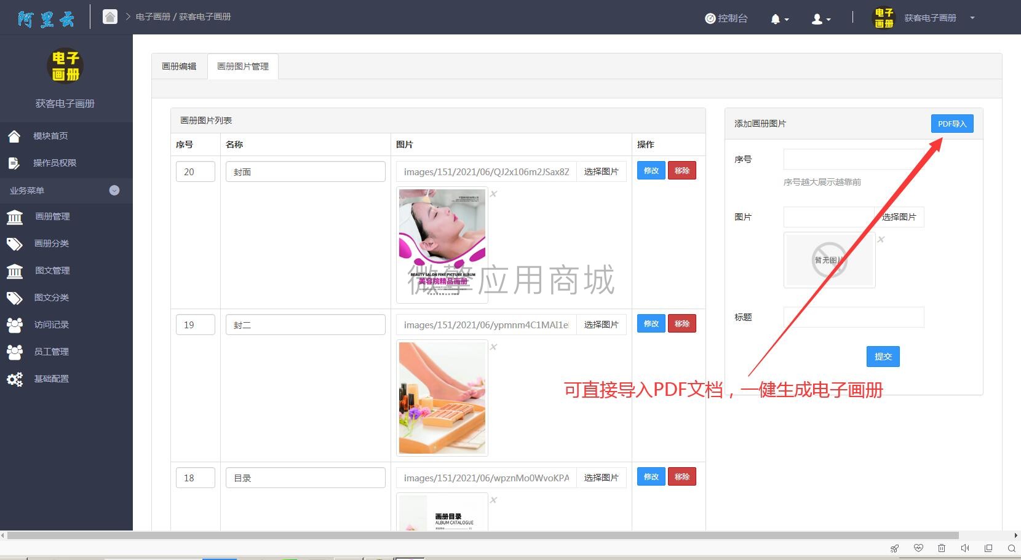The image size is (1021, 560).
Task: Click 选择图片 in the 目录 row
Action: (602, 478)
